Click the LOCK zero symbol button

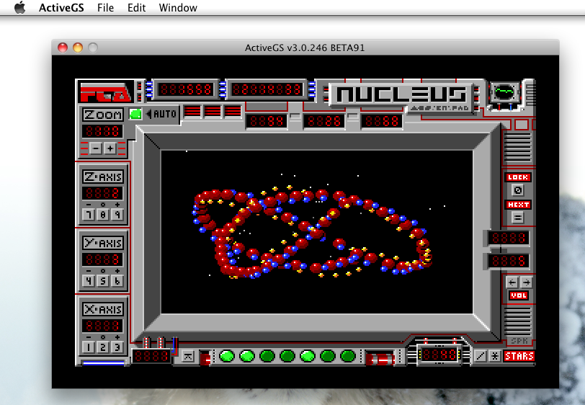point(517,190)
